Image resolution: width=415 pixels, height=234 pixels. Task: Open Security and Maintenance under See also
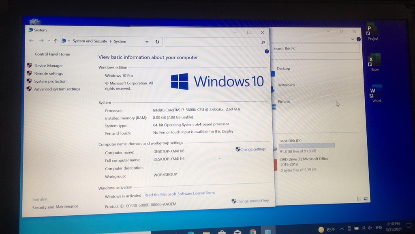[55, 207]
